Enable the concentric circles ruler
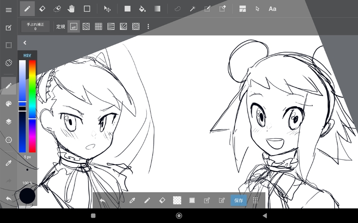 coord(136,26)
